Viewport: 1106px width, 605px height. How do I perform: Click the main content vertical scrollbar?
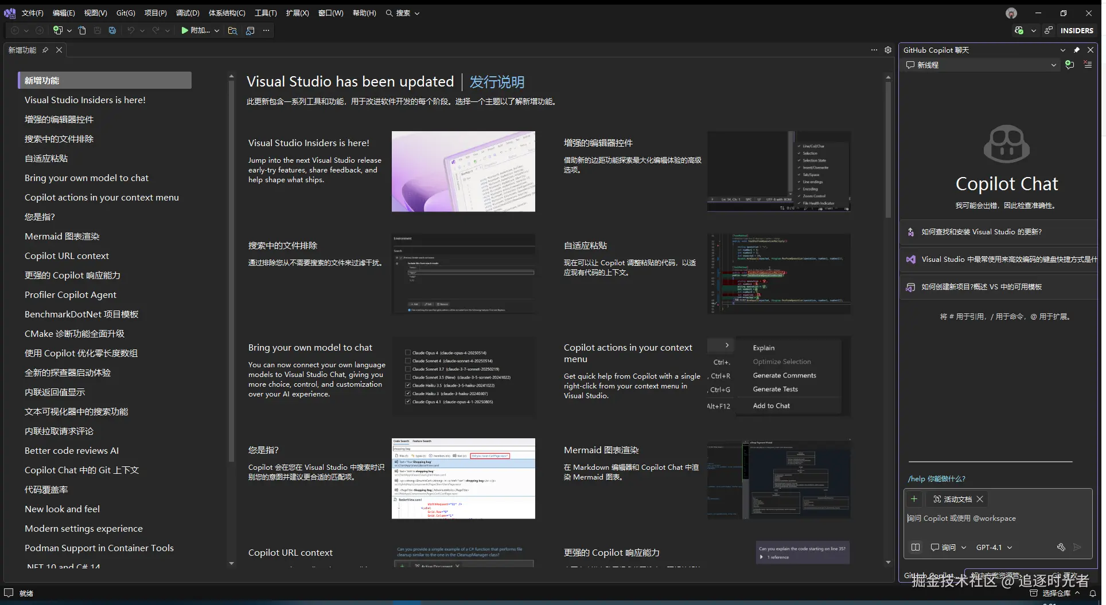tap(888, 149)
